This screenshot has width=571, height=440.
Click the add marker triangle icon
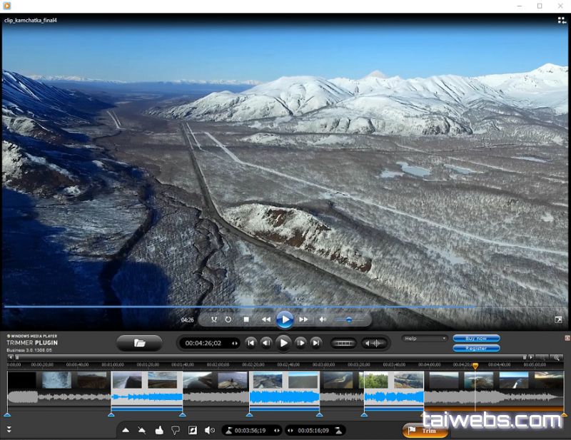click(x=126, y=430)
